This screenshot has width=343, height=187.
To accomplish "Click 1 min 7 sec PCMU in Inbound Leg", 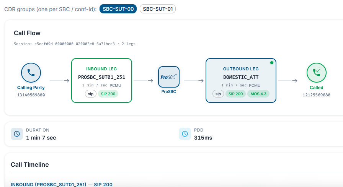I will click(101, 85).
